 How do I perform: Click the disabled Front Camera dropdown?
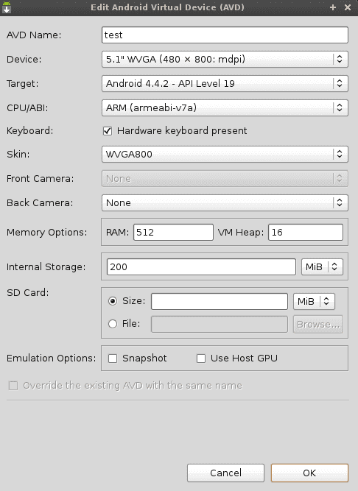(x=225, y=178)
